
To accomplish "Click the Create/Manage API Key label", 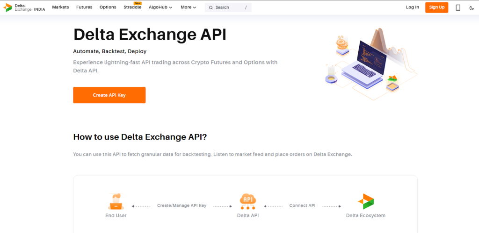I will click(x=181, y=205).
